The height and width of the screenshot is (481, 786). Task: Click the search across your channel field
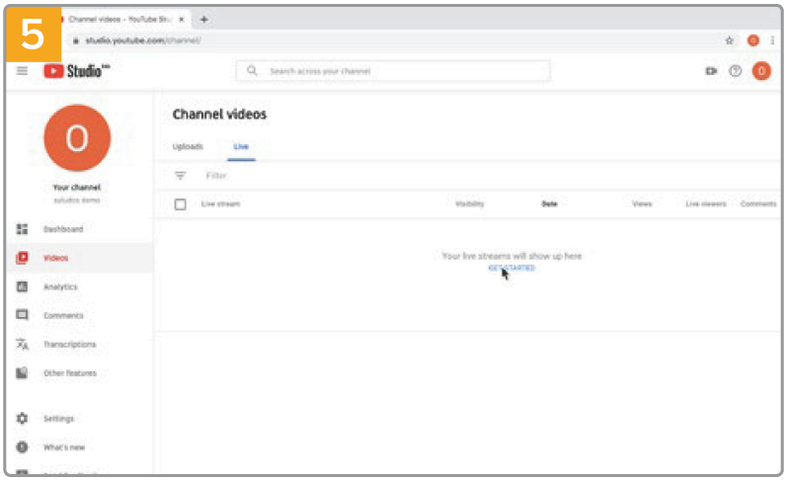393,71
